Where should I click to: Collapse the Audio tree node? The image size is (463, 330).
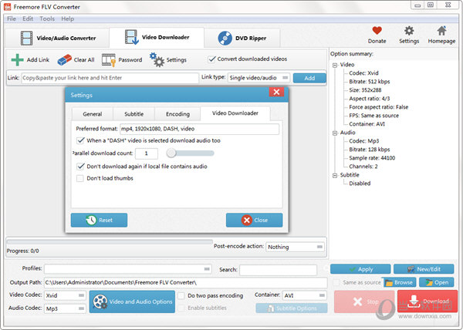tap(335, 133)
